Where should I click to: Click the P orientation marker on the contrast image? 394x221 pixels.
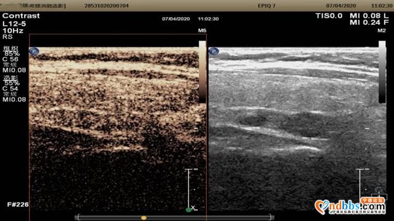[34, 52]
